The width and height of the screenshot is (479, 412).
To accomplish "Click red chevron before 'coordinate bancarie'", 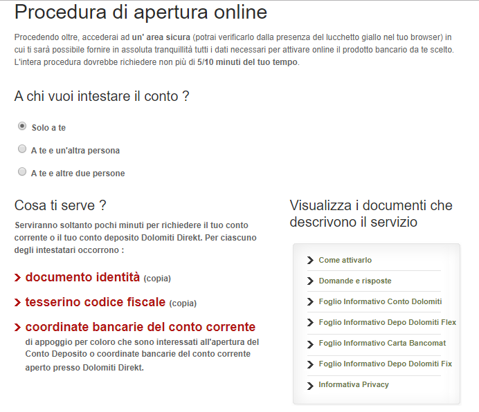I will pyautogui.click(x=17, y=328).
